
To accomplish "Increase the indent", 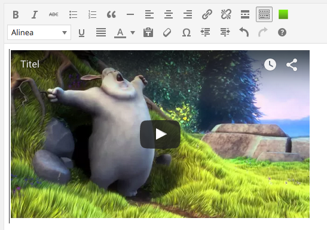I will (225, 32).
